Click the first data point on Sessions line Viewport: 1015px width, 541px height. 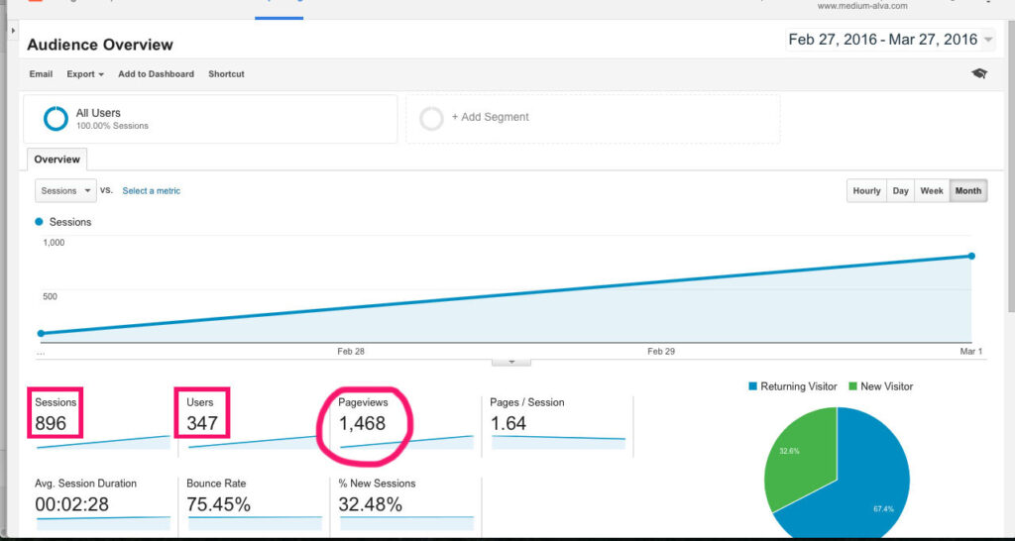pyautogui.click(x=41, y=334)
